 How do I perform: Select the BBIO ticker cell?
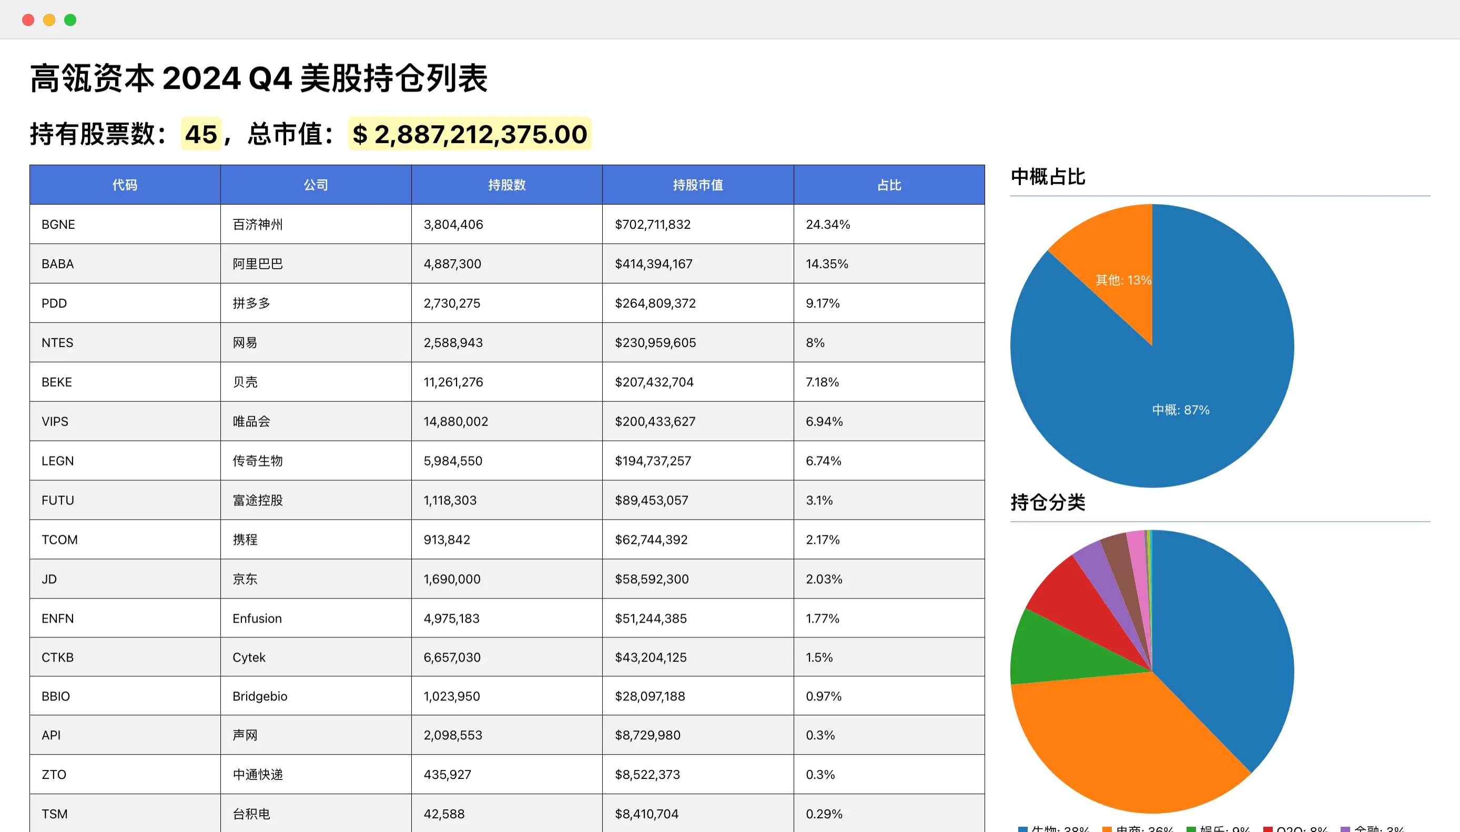pos(125,696)
